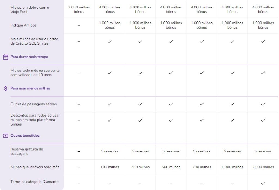The width and height of the screenshot is (279, 190).
Task: Select the Para usar menos milhas heading
Action: pyautogui.click(x=30, y=88)
